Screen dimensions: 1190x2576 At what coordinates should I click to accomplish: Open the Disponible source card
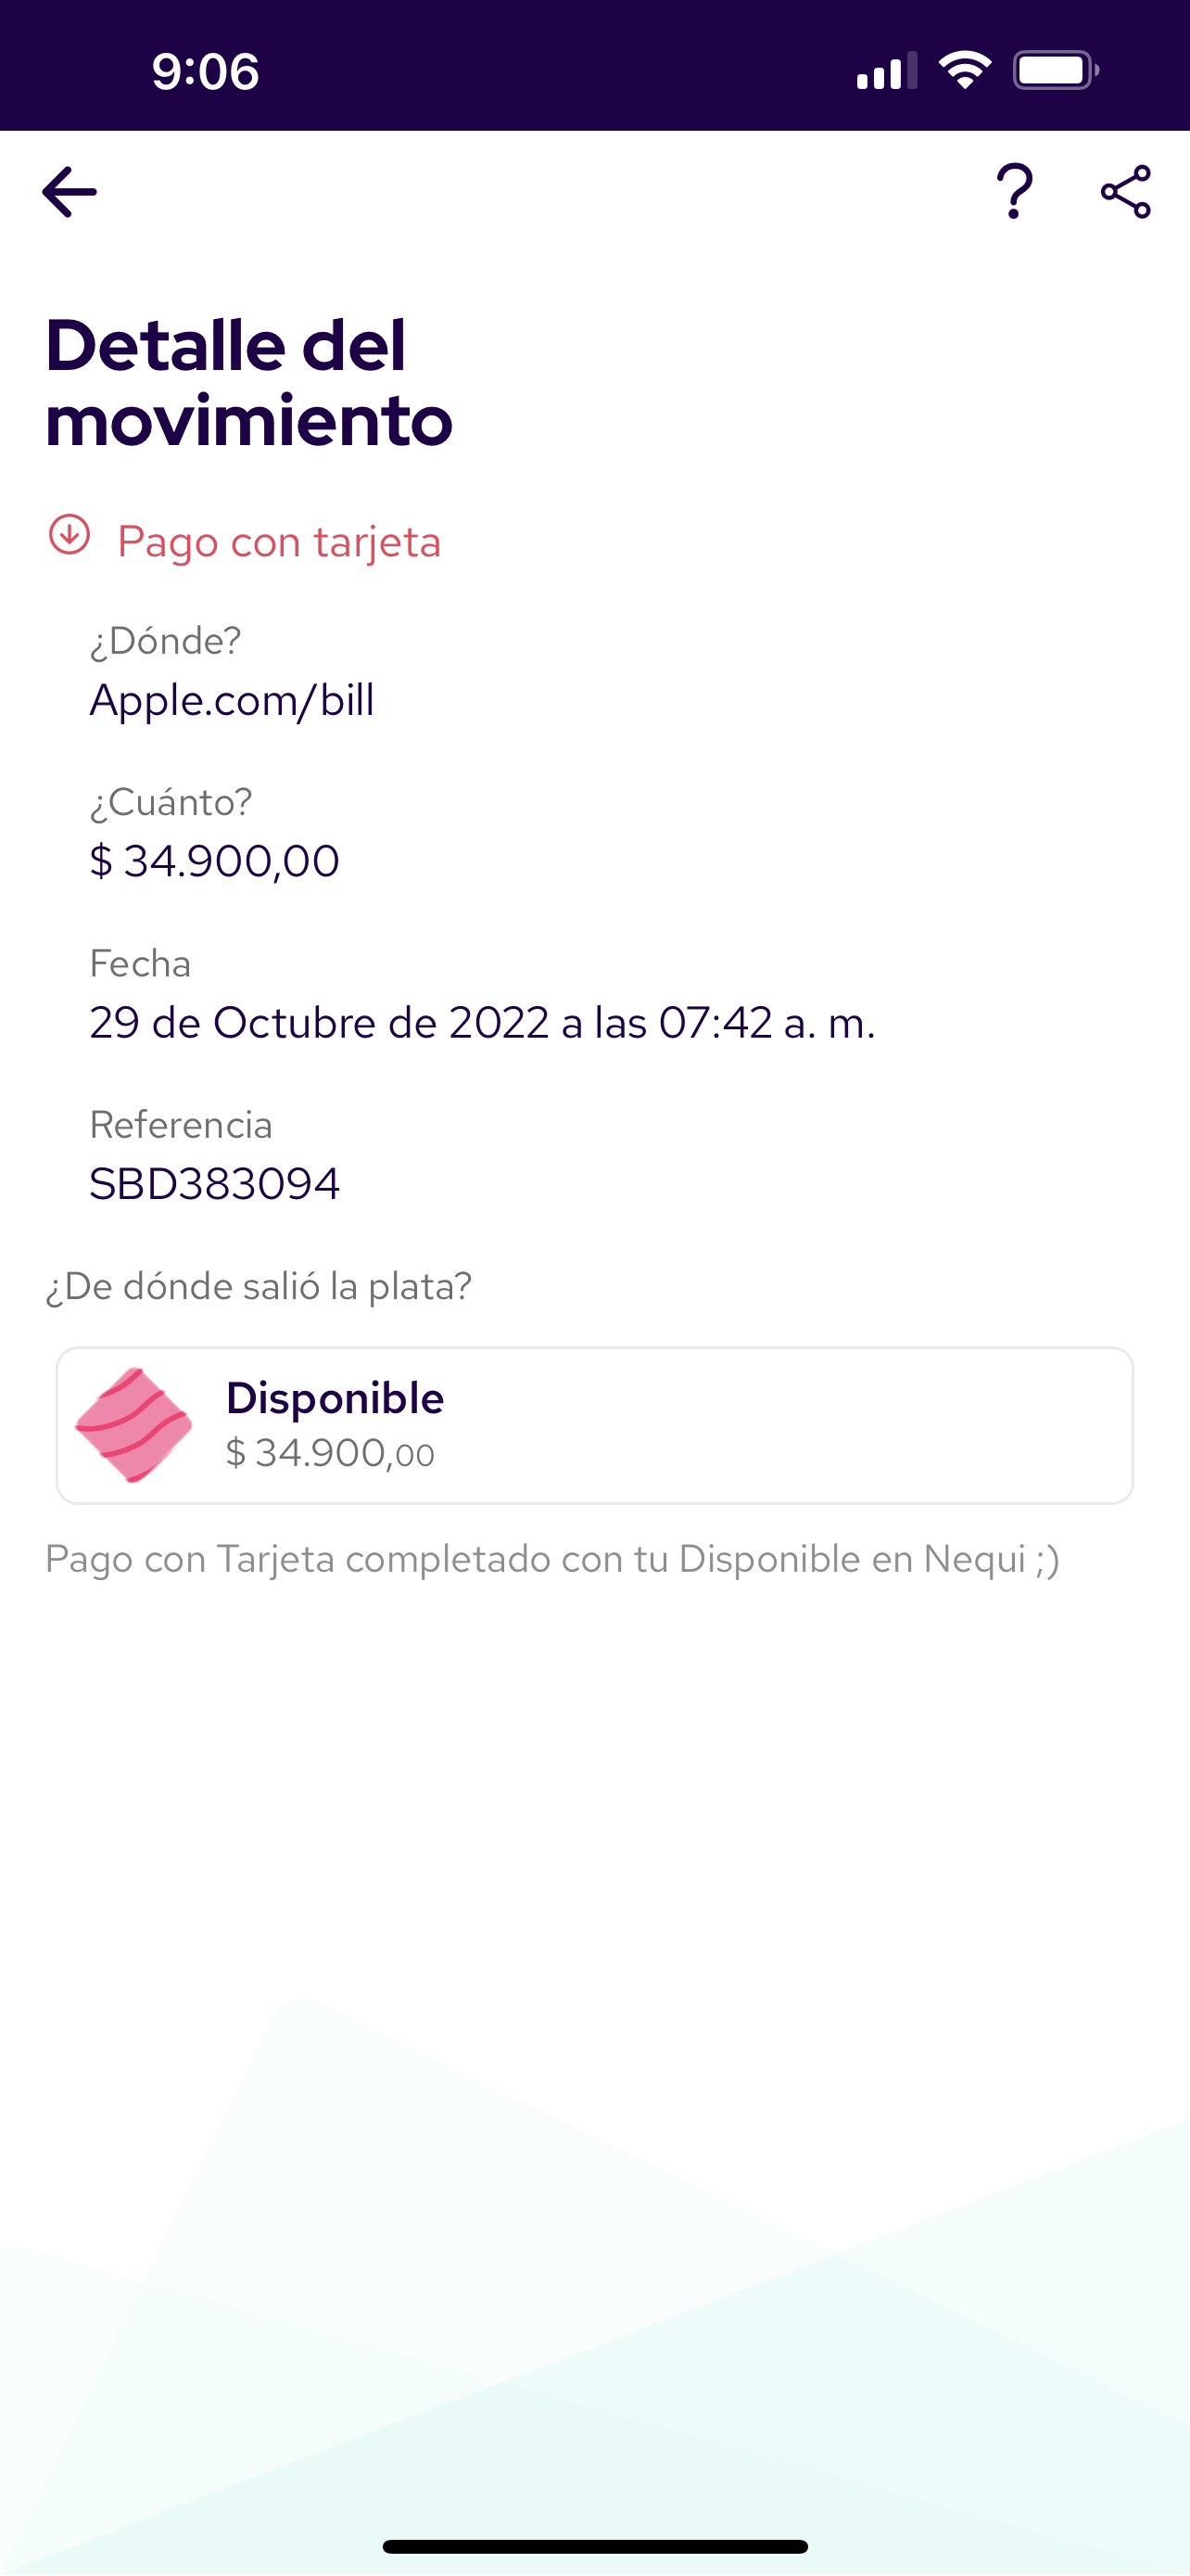[700, 1424]
